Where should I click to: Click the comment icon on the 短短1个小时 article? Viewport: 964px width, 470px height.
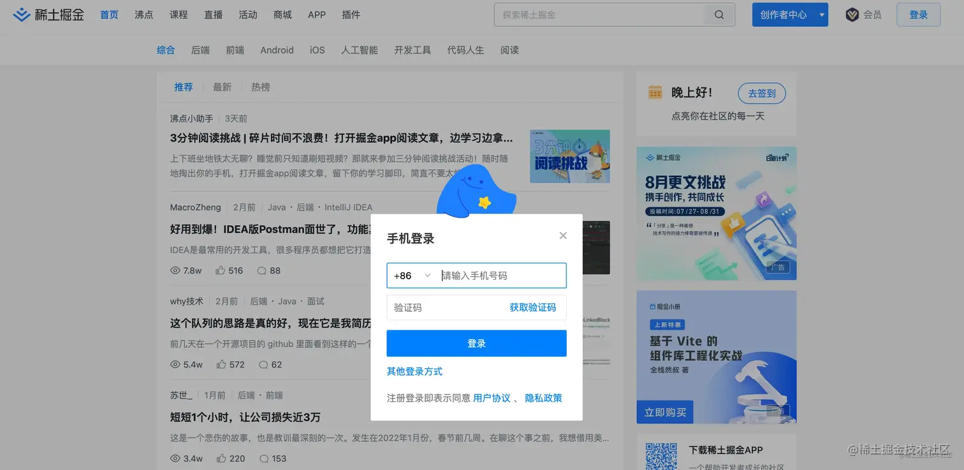coord(263,459)
